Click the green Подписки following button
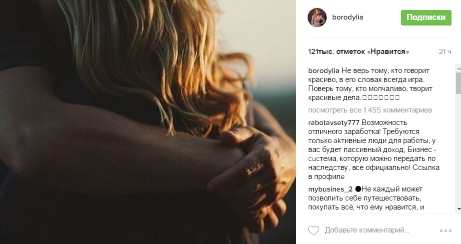This screenshot has height=244, width=461. 426,17
